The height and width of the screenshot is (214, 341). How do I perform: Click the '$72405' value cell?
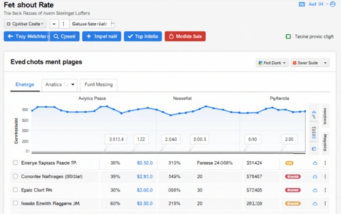[254, 190]
